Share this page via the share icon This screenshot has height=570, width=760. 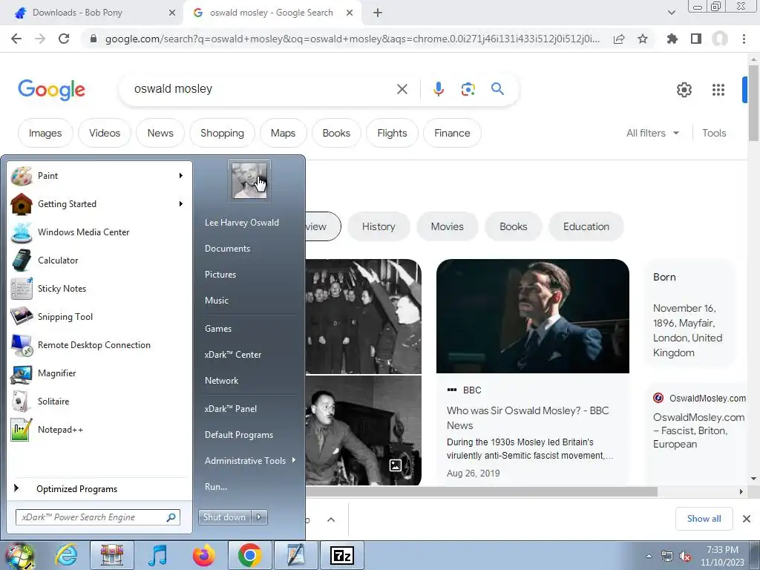[619, 39]
